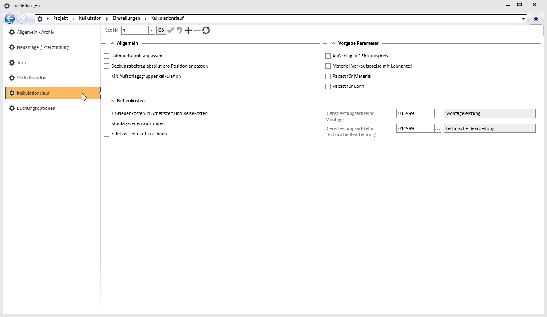
Task: Toggle Material-Verkaufspreise mit Lohnanteil
Action: [328, 66]
